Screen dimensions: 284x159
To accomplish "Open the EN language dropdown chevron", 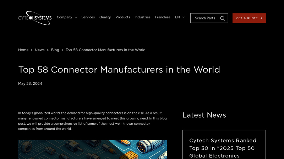I will (x=184, y=17).
